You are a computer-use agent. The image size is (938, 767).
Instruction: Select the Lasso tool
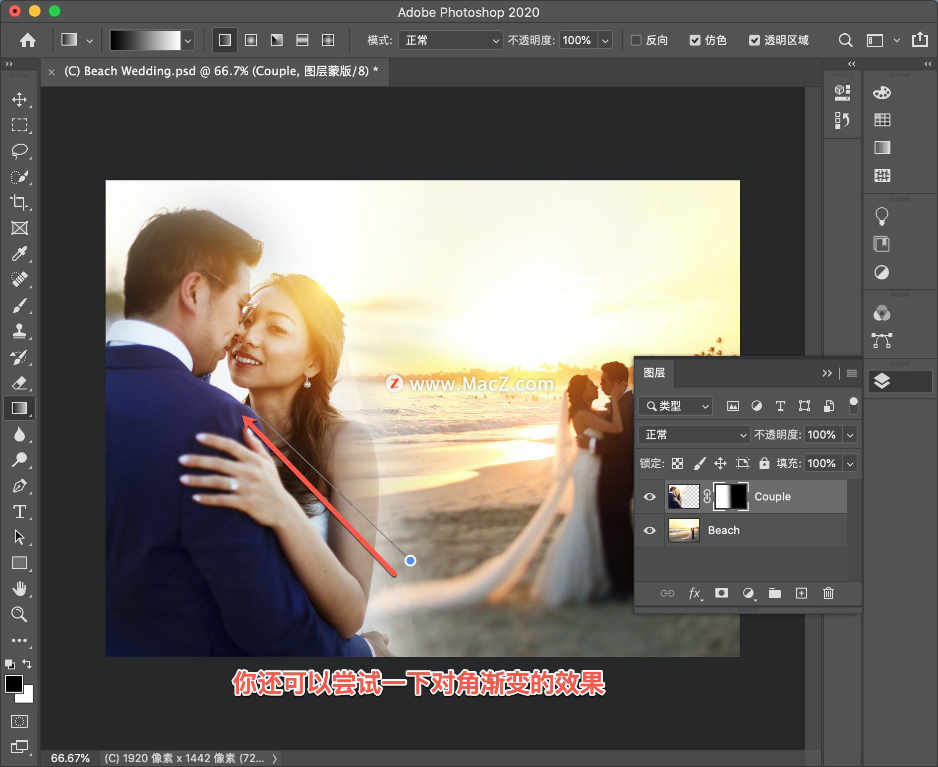[19, 151]
